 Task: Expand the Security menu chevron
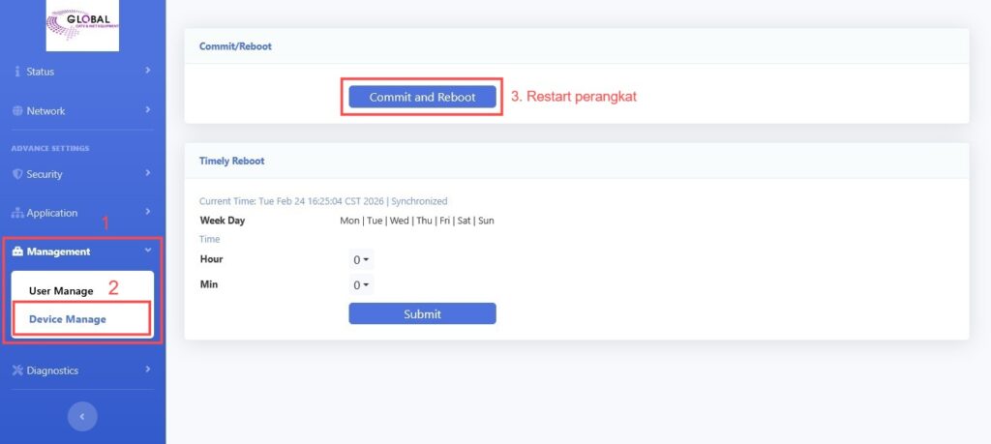click(148, 173)
